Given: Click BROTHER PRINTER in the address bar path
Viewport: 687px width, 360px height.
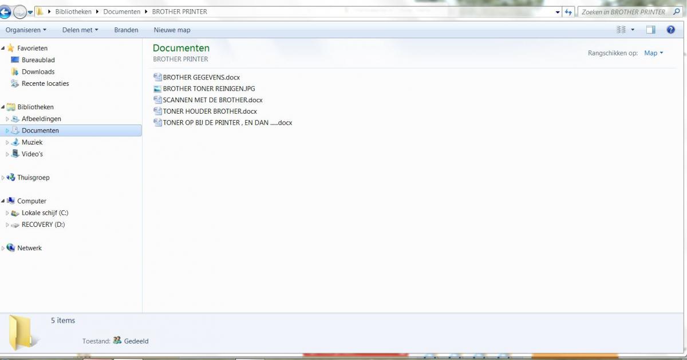Looking at the screenshot, I should [180, 11].
